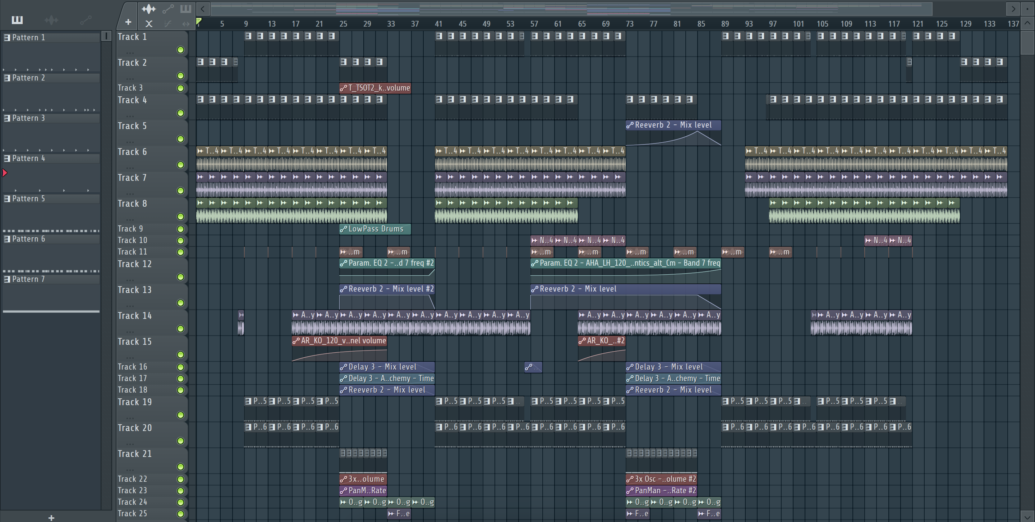
Task: Click the piano icon beside Pattern 1
Action: pyautogui.click(x=7, y=37)
